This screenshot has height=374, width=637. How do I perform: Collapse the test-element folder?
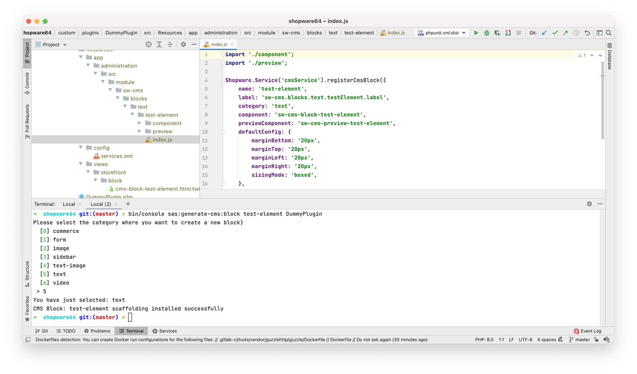coord(132,115)
